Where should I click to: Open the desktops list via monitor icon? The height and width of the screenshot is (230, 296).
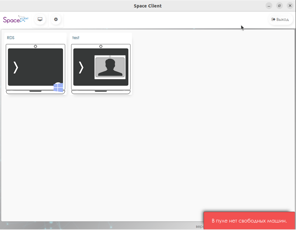(40, 19)
